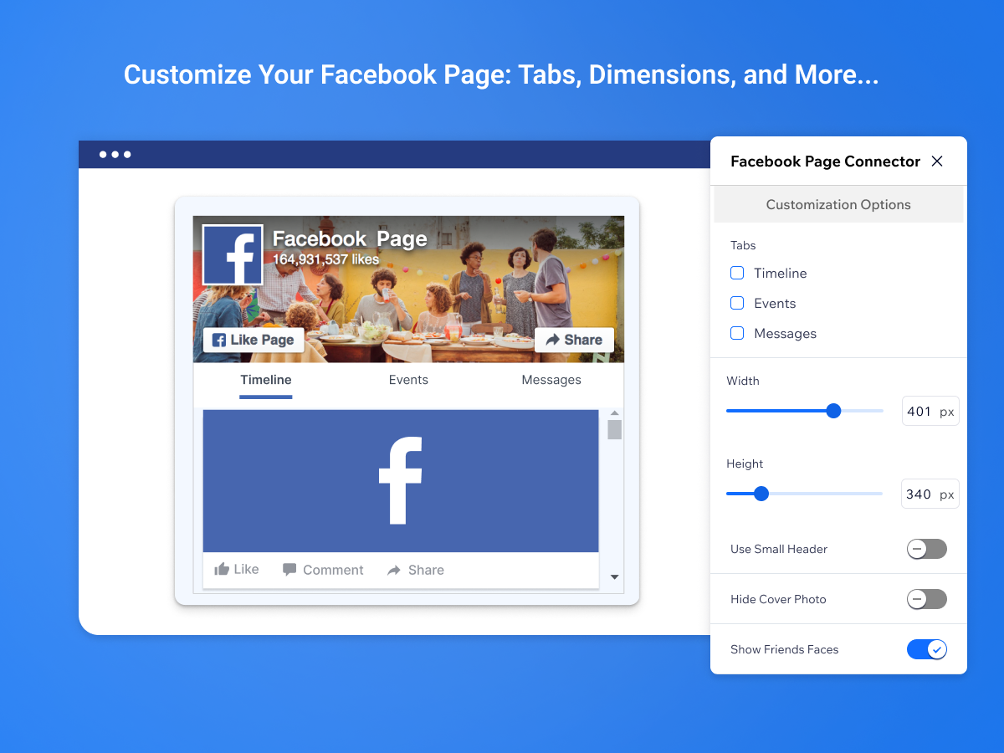Click the Height value field showing 340
This screenshot has height=753, width=1004.
coord(930,494)
